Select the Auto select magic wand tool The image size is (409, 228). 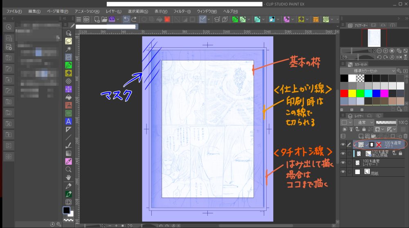coord(68,49)
